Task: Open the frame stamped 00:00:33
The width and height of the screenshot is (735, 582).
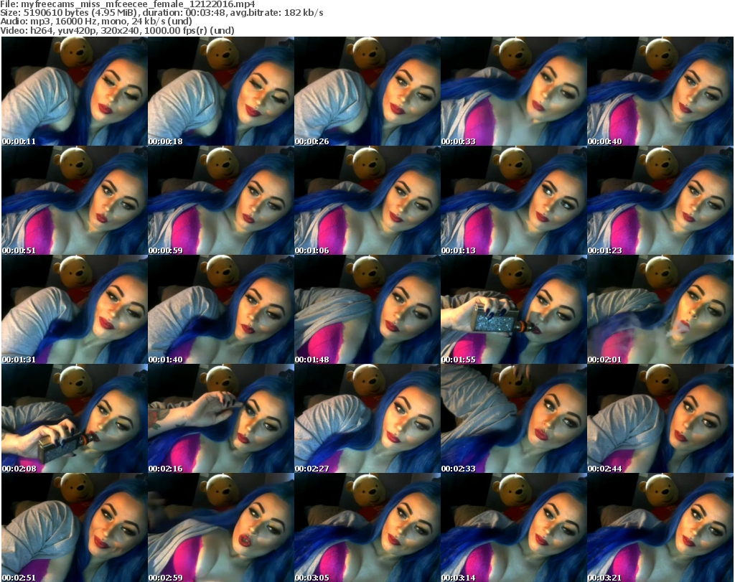Action: [514, 91]
